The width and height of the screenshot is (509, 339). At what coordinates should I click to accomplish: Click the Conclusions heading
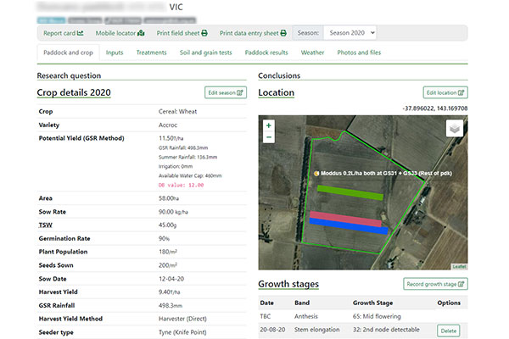[x=279, y=75]
